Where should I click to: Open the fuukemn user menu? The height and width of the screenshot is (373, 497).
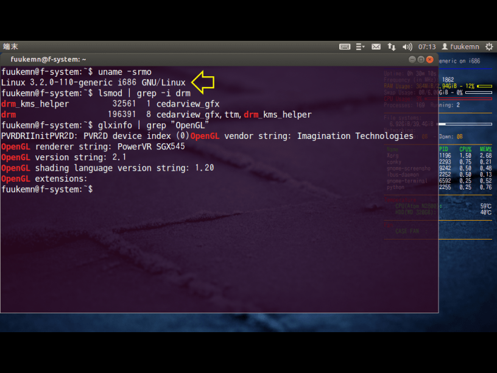coord(460,47)
